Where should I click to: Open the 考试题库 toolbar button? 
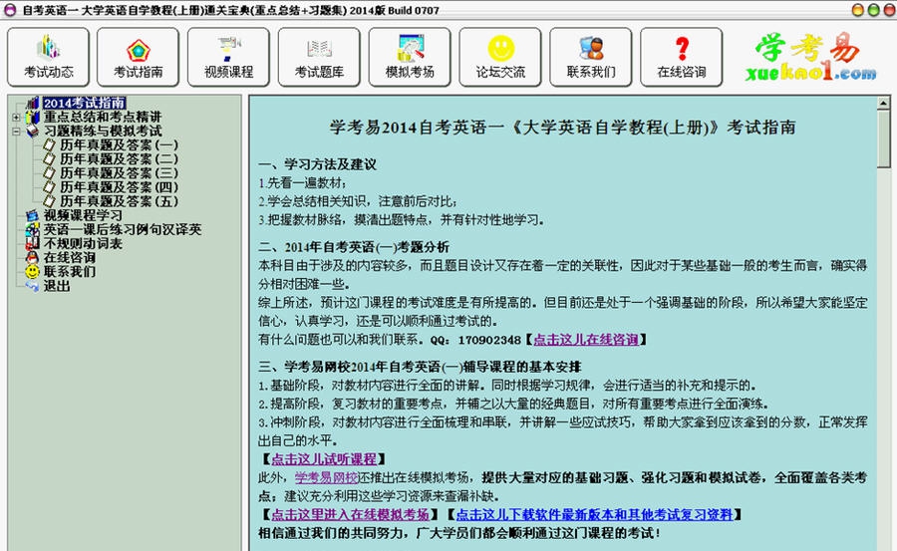click(x=319, y=57)
